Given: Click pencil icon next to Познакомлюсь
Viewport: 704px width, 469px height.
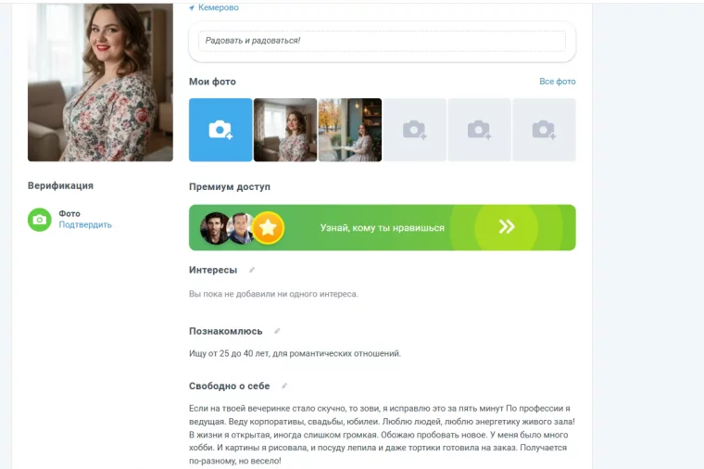Looking at the screenshot, I should click(x=277, y=331).
